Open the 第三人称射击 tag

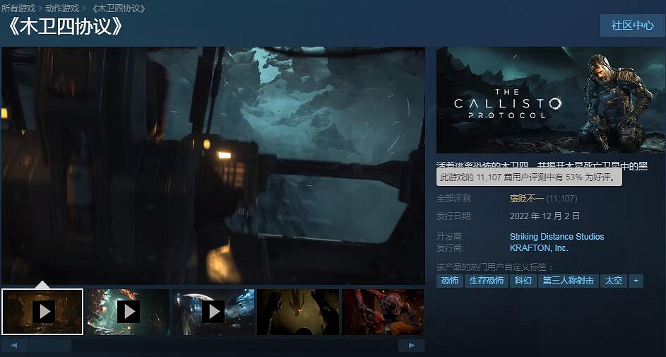568,281
